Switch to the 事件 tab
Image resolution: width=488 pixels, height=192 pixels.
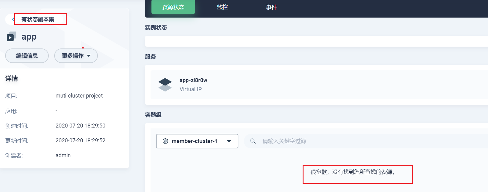[271, 7]
